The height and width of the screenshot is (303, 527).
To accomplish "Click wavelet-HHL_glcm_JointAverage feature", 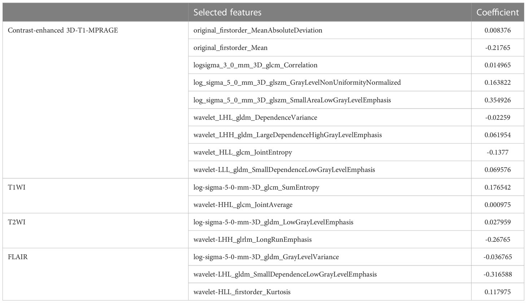I will (243, 205).
